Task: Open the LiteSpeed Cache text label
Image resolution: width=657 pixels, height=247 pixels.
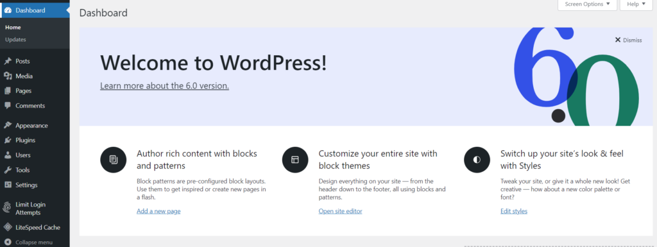Action: pyautogui.click(x=38, y=227)
